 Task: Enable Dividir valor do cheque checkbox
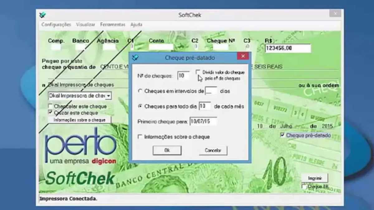pyautogui.click(x=198, y=72)
